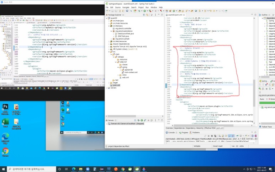
Task: Collapse src/test/java folder
Action: (109, 26)
